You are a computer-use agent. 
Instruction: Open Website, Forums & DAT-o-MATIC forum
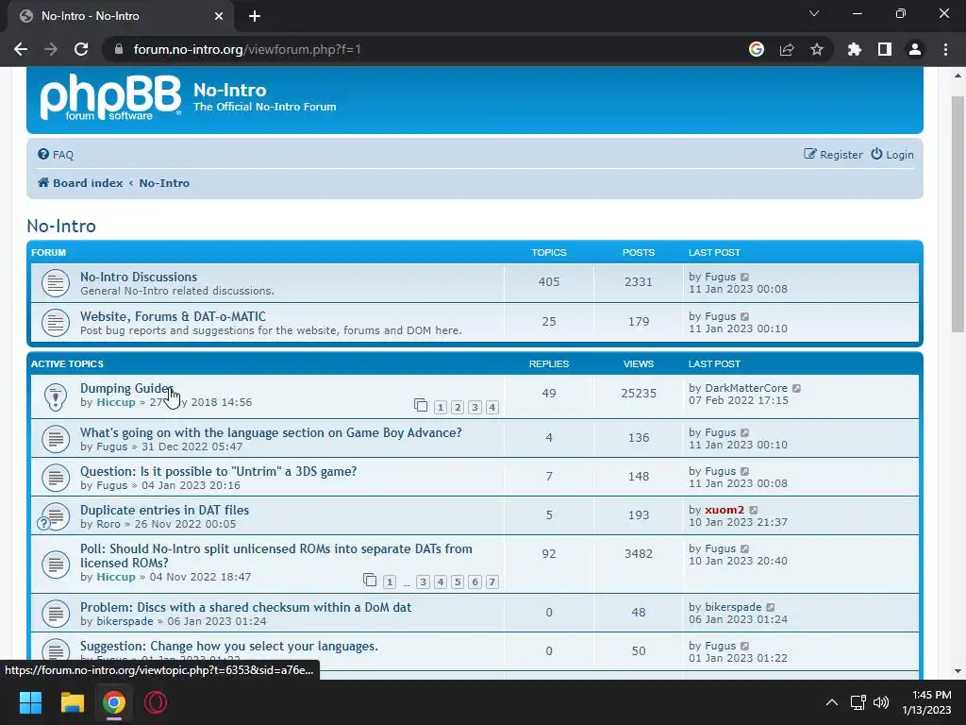(x=173, y=316)
